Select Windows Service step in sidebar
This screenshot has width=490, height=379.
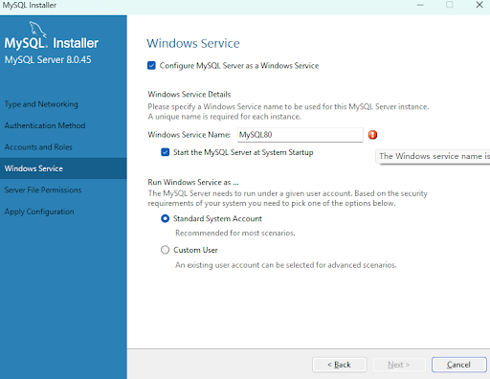point(63,168)
